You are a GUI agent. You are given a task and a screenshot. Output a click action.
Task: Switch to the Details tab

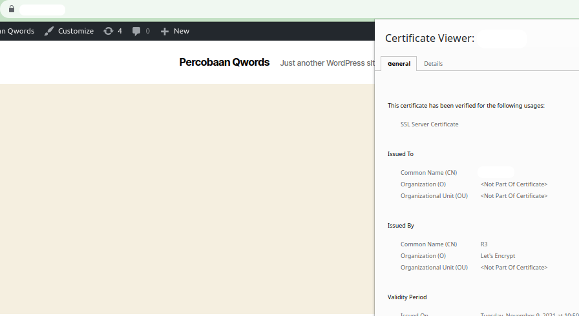433,64
